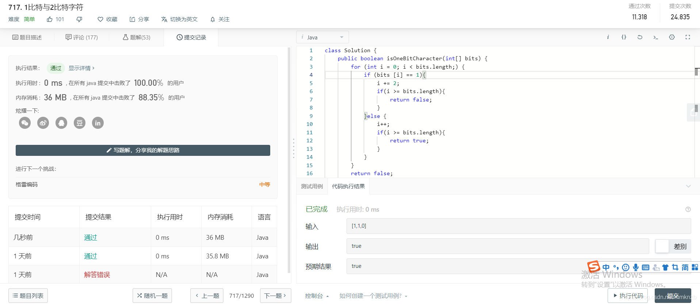Open 如何创建一个测试用例 dropdown
Viewport: 700px width, 304px height.
(x=373, y=296)
